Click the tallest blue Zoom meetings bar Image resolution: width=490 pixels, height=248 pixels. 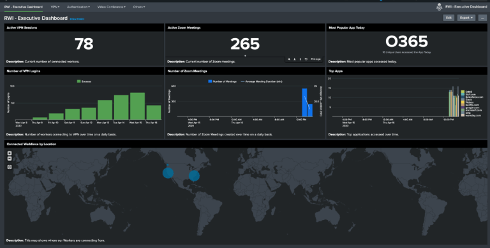tap(304, 102)
